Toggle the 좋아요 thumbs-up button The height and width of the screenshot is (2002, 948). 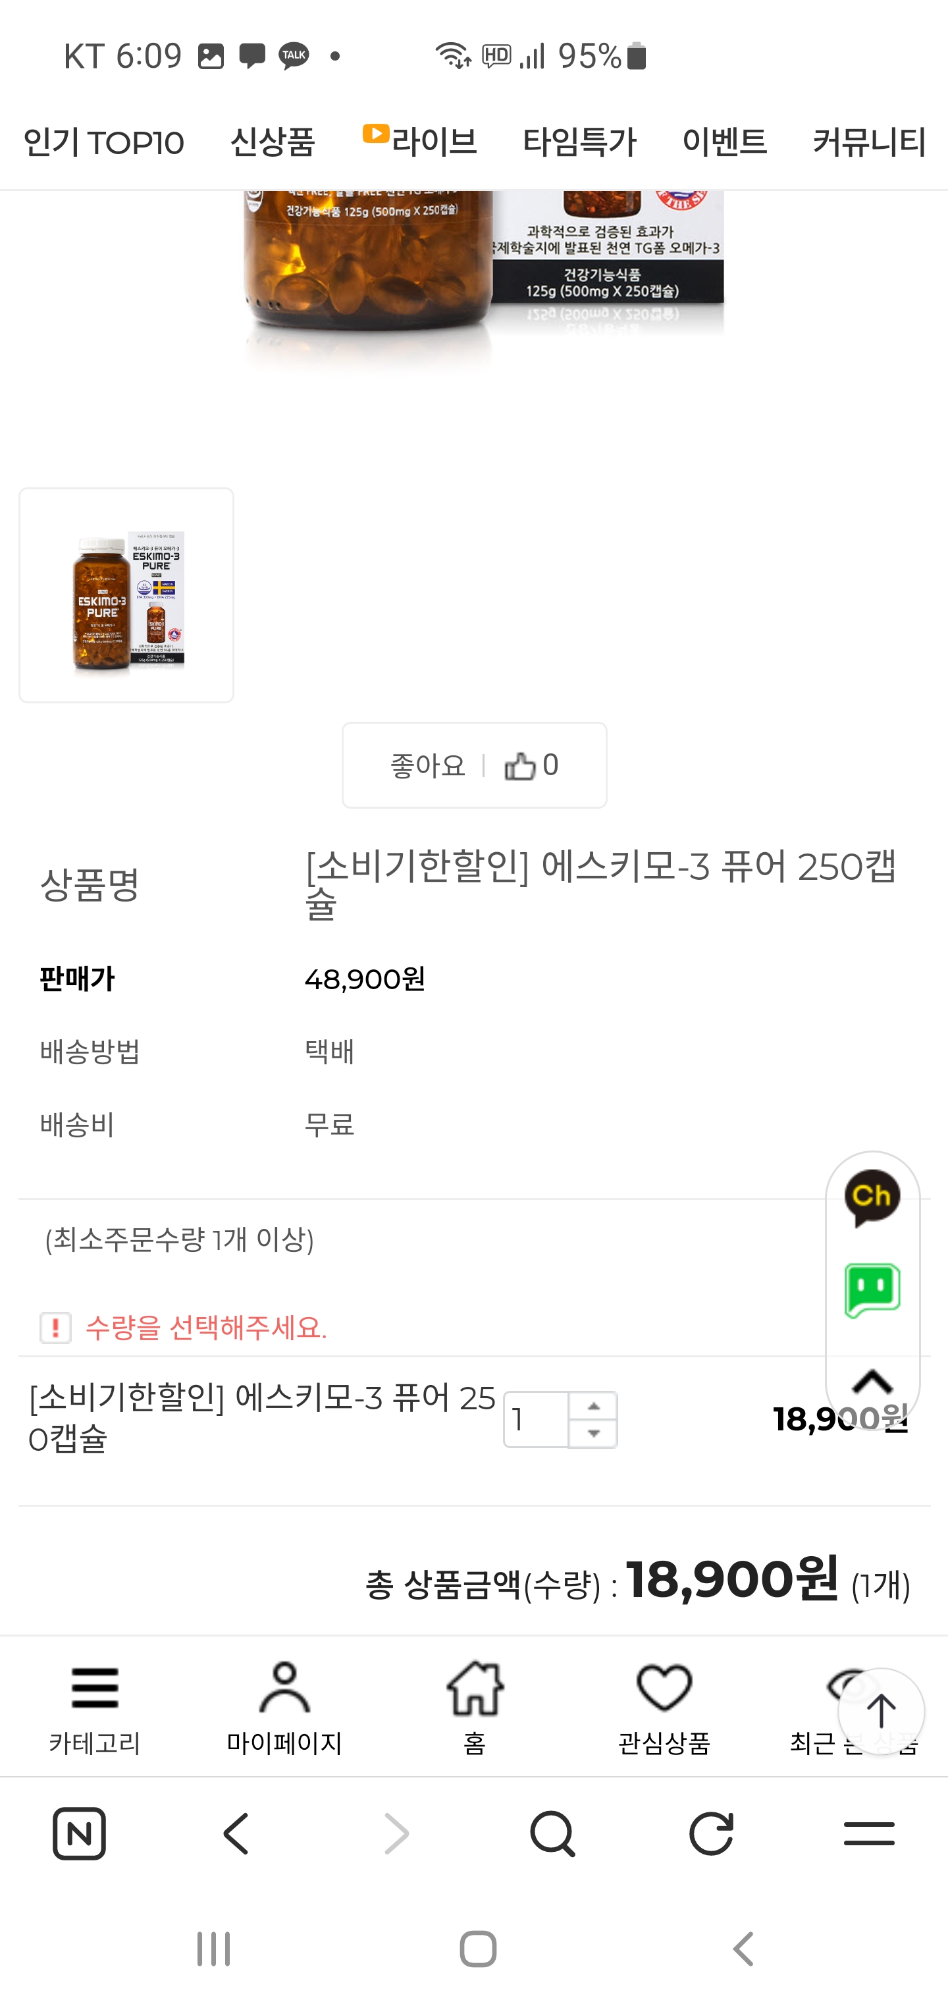coord(474,765)
